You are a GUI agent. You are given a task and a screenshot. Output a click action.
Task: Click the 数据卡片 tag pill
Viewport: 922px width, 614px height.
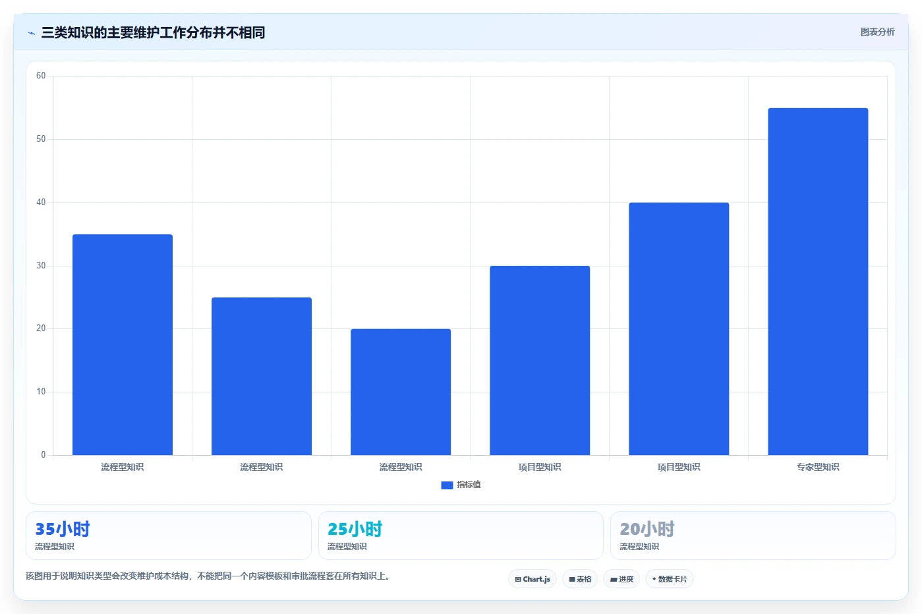click(670, 579)
